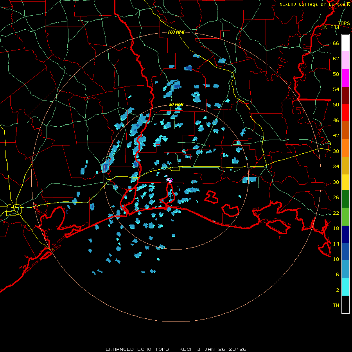This screenshot has height=352, width=352.
Task: Click the legend value 50
Action: pos(336,105)
